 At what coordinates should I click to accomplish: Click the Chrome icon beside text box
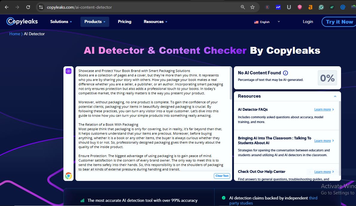tap(68, 176)
